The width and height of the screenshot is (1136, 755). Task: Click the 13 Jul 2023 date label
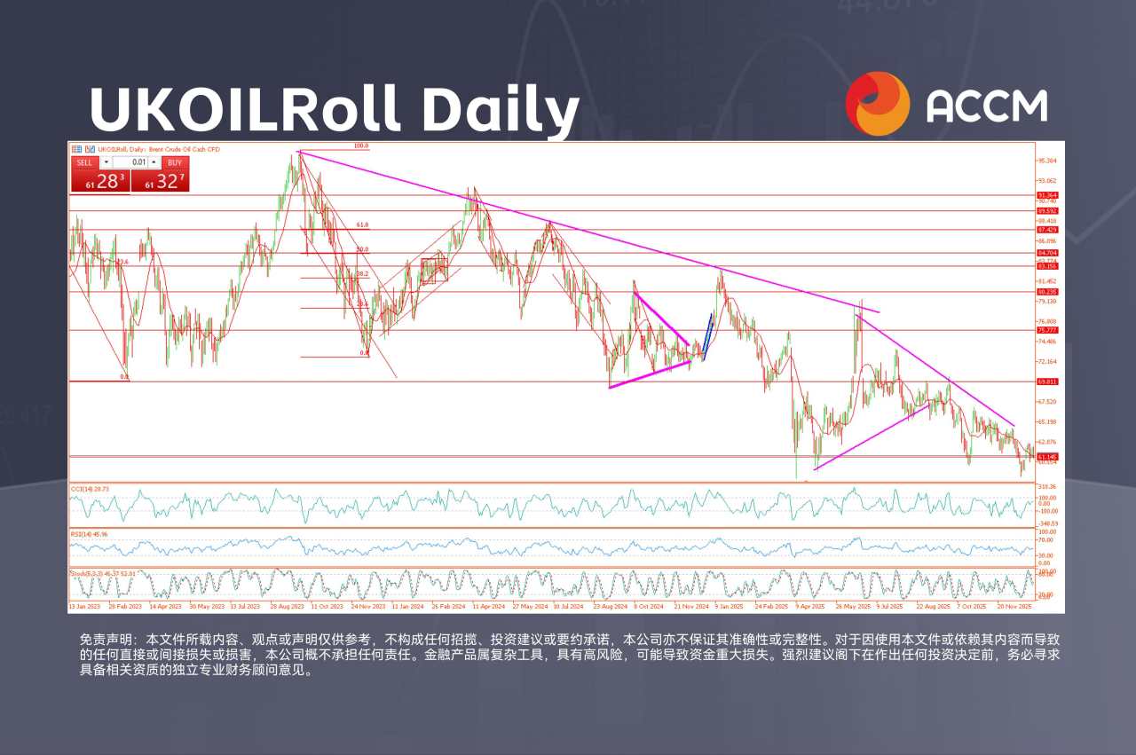[x=247, y=607]
